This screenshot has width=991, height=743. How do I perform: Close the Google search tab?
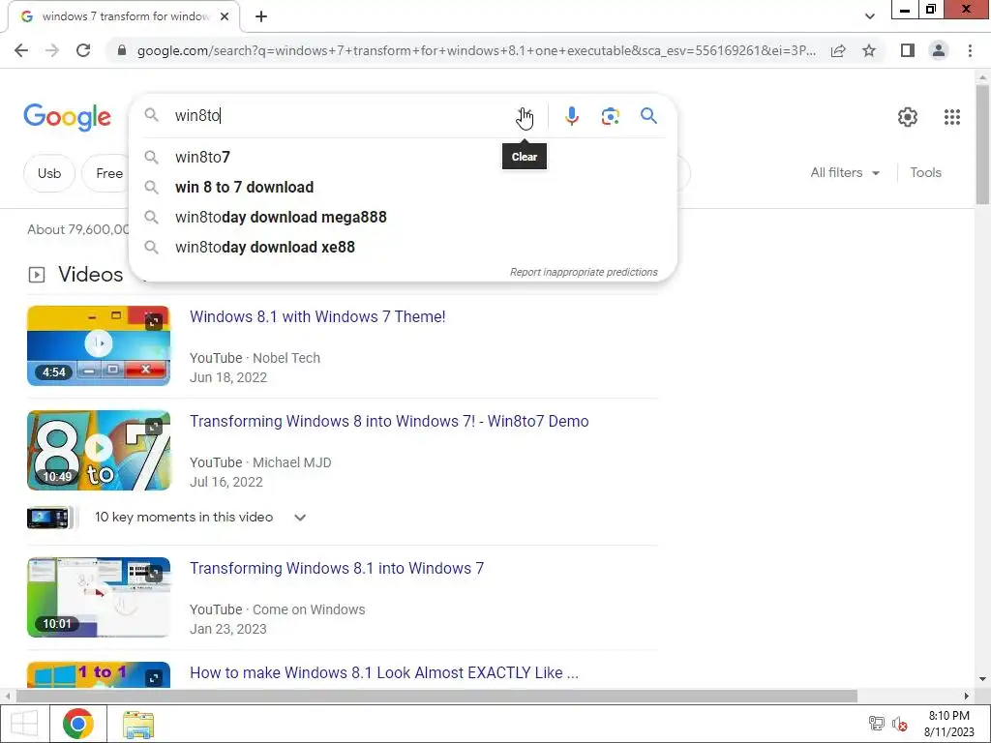[225, 16]
